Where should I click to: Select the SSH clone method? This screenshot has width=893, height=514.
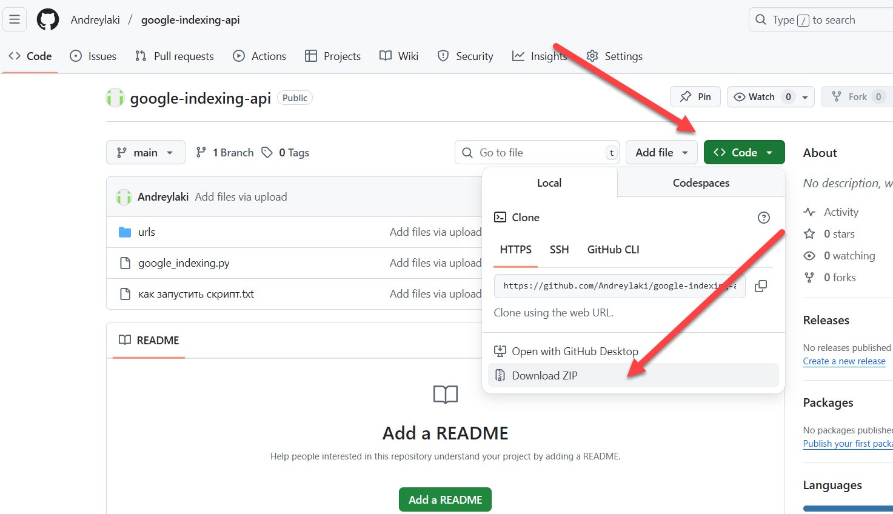559,250
